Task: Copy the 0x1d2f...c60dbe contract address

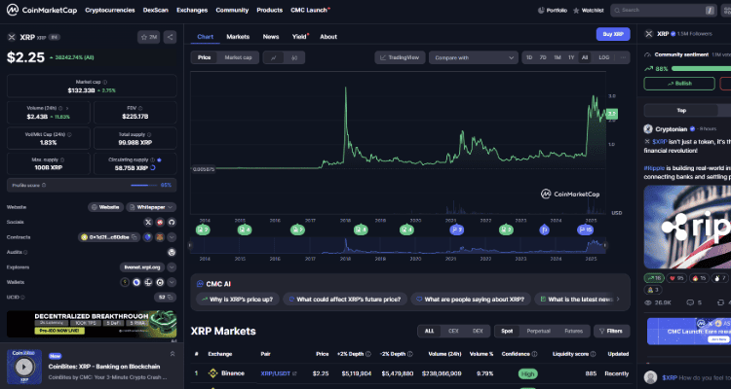Action: click(135, 237)
